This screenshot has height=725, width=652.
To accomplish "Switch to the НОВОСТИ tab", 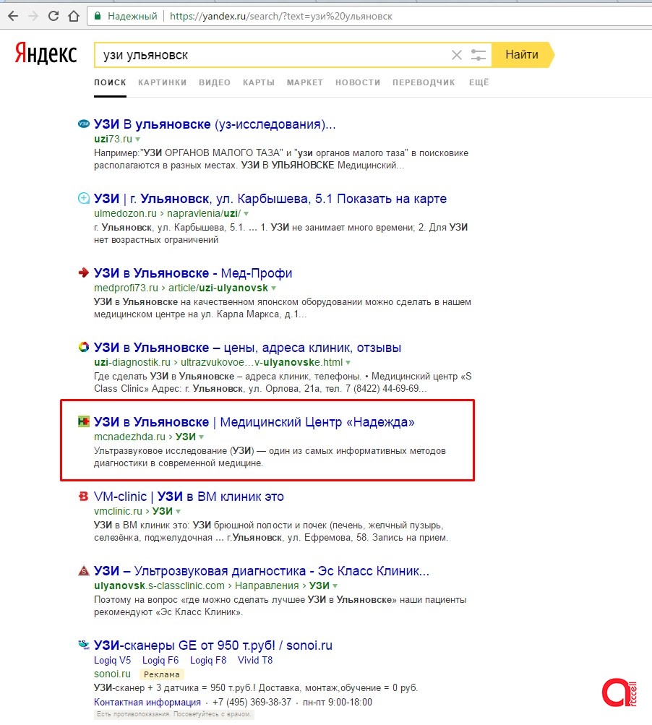I will coord(358,82).
